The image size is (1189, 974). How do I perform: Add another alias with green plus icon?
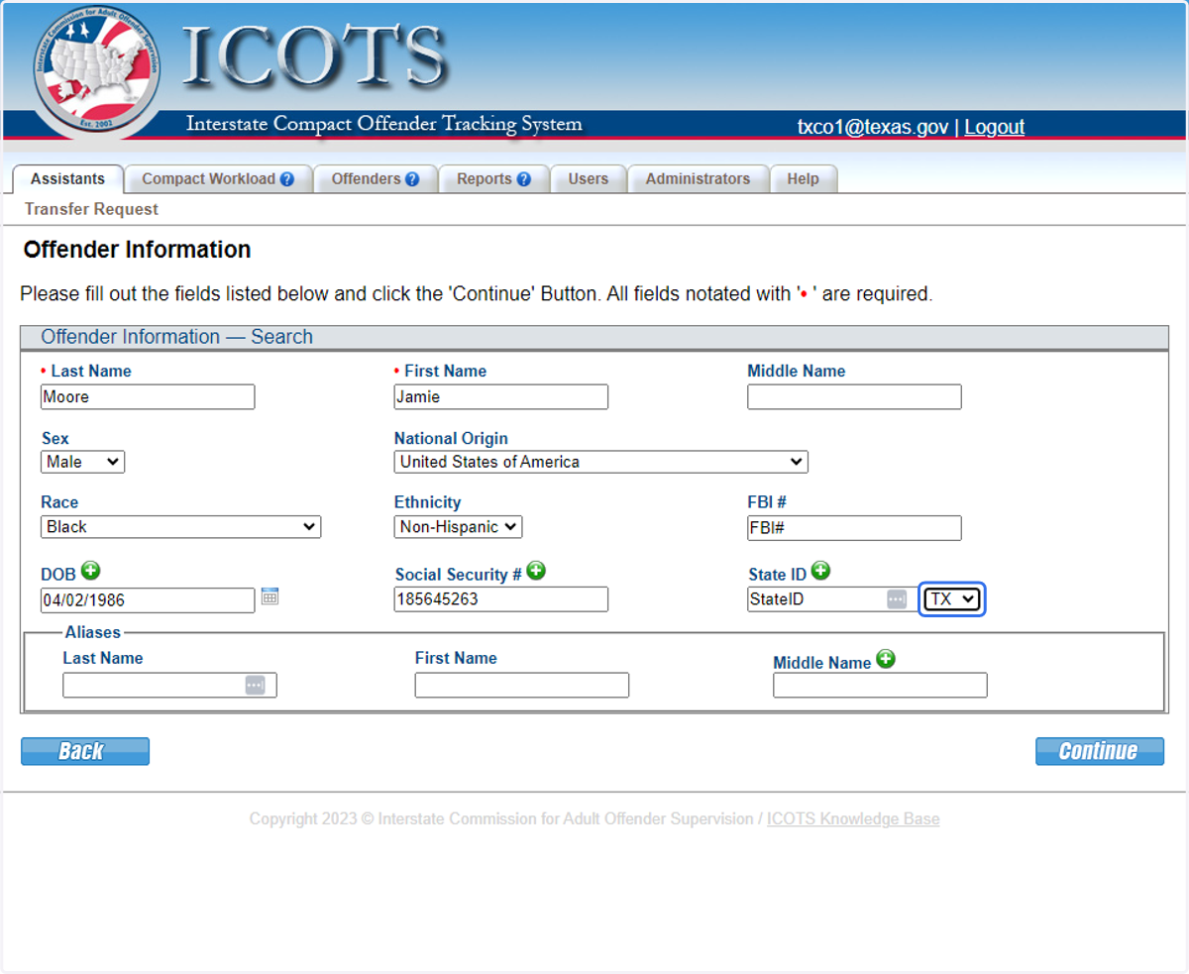[x=886, y=659]
